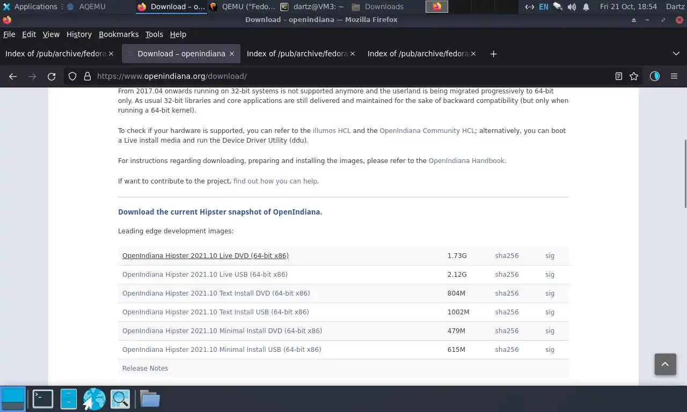
Task: Open the Tools menu
Action: click(x=154, y=34)
